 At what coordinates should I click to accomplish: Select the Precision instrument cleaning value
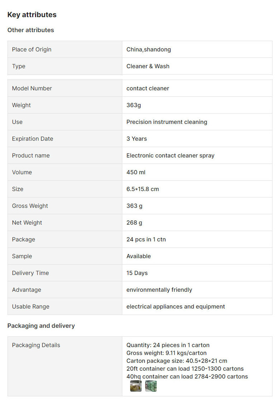(167, 122)
